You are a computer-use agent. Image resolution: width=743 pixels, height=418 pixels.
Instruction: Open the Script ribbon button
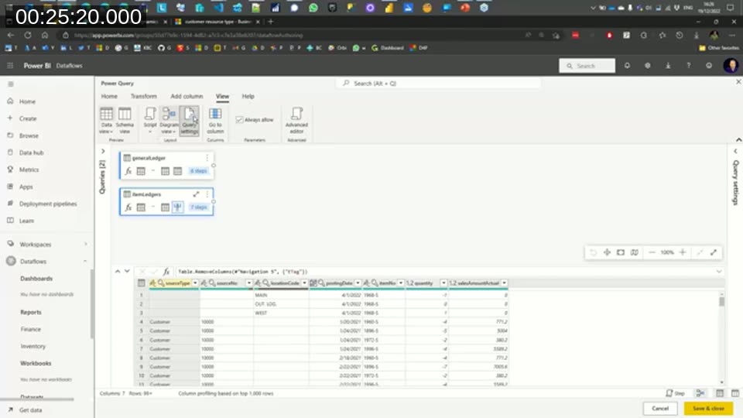click(150, 121)
